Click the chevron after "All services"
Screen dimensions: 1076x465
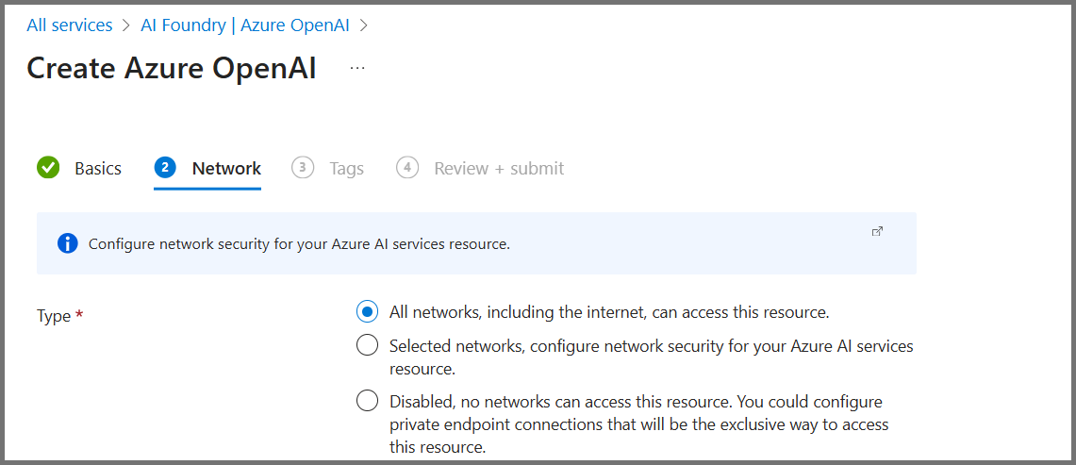click(126, 25)
